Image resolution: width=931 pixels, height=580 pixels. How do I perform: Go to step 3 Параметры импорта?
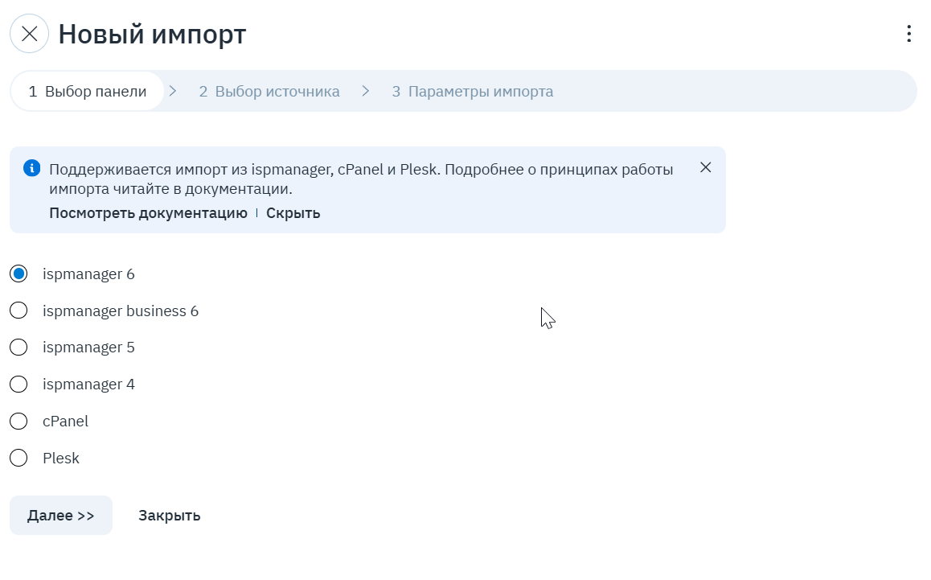(x=473, y=92)
